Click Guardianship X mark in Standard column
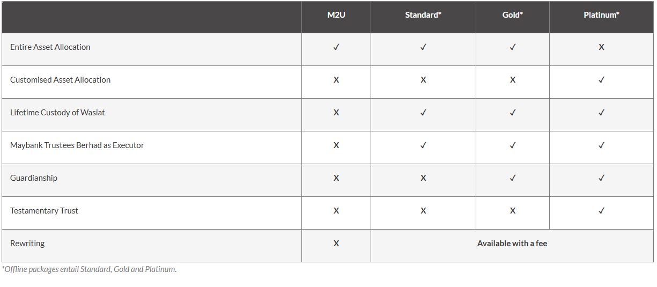 tap(423, 178)
